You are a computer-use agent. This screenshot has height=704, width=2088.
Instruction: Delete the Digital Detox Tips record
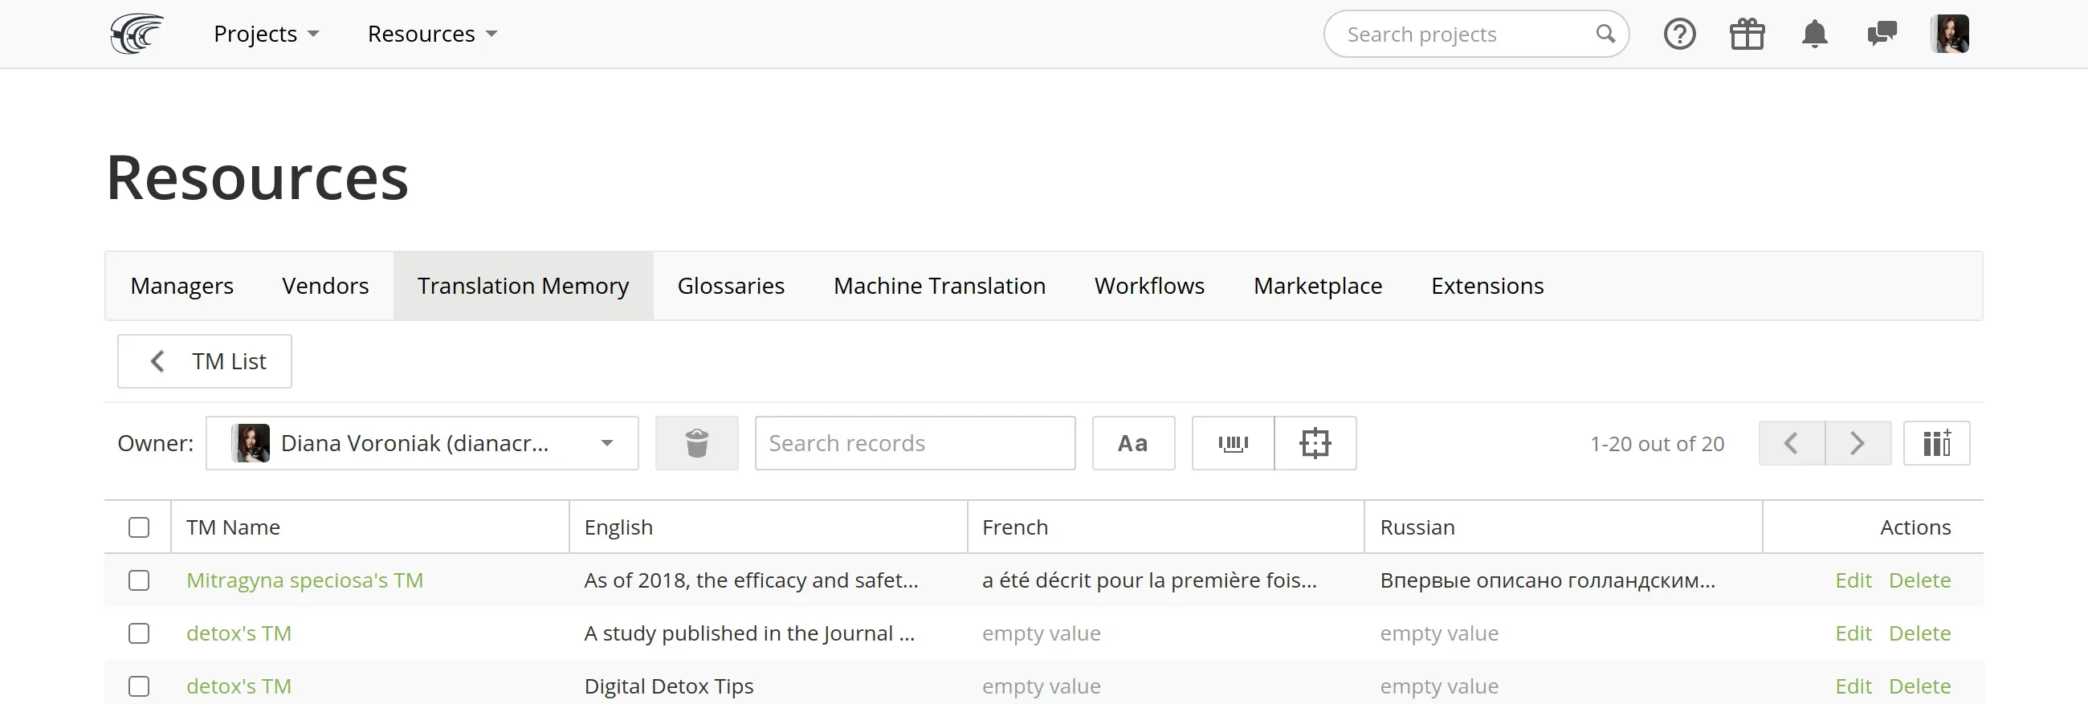[x=1919, y=686]
